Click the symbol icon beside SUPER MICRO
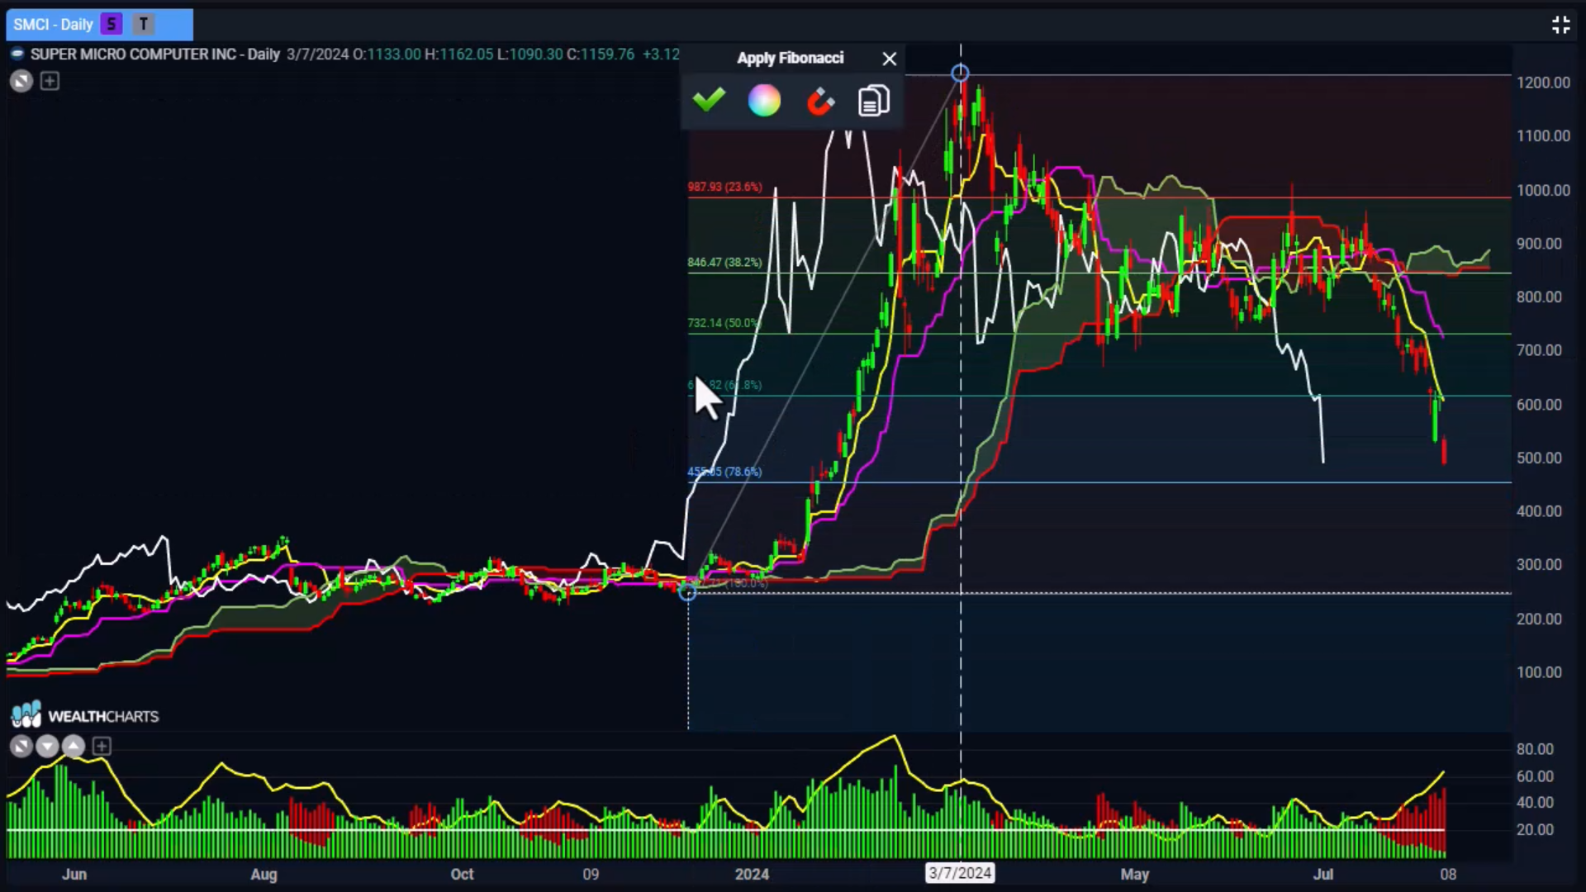1586x892 pixels. point(17,54)
